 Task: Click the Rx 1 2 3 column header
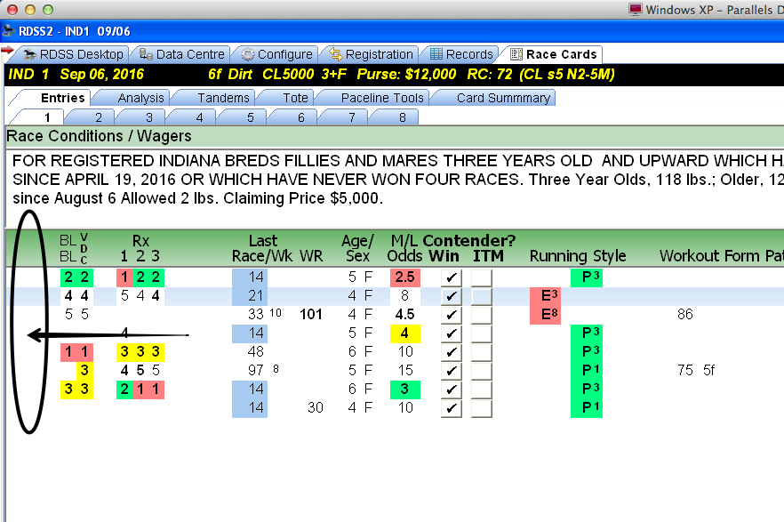point(140,248)
